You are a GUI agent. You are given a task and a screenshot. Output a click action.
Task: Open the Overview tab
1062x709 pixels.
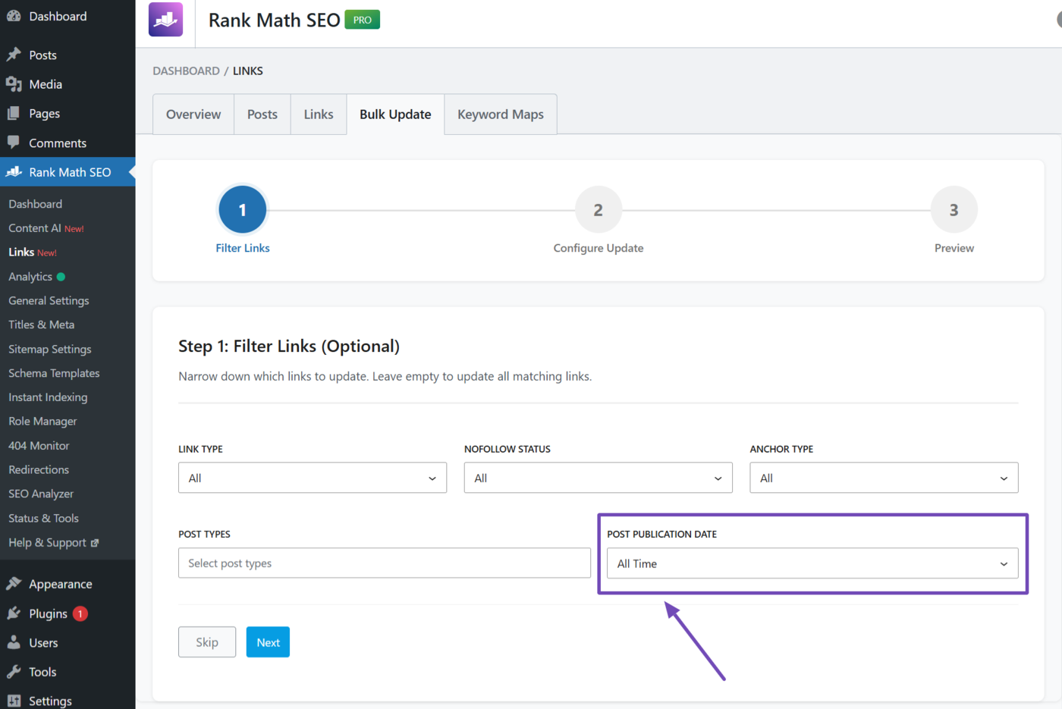[193, 114]
